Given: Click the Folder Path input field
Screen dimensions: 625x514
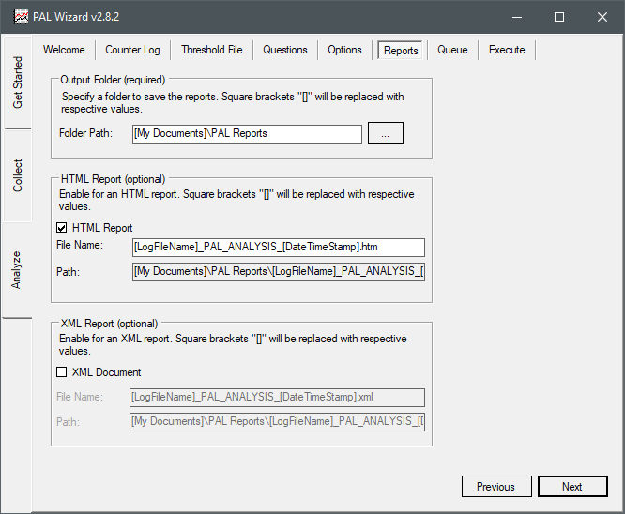Looking at the screenshot, I should [247, 133].
